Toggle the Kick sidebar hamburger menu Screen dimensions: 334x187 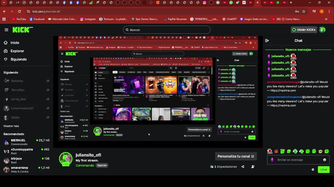pos(6,30)
